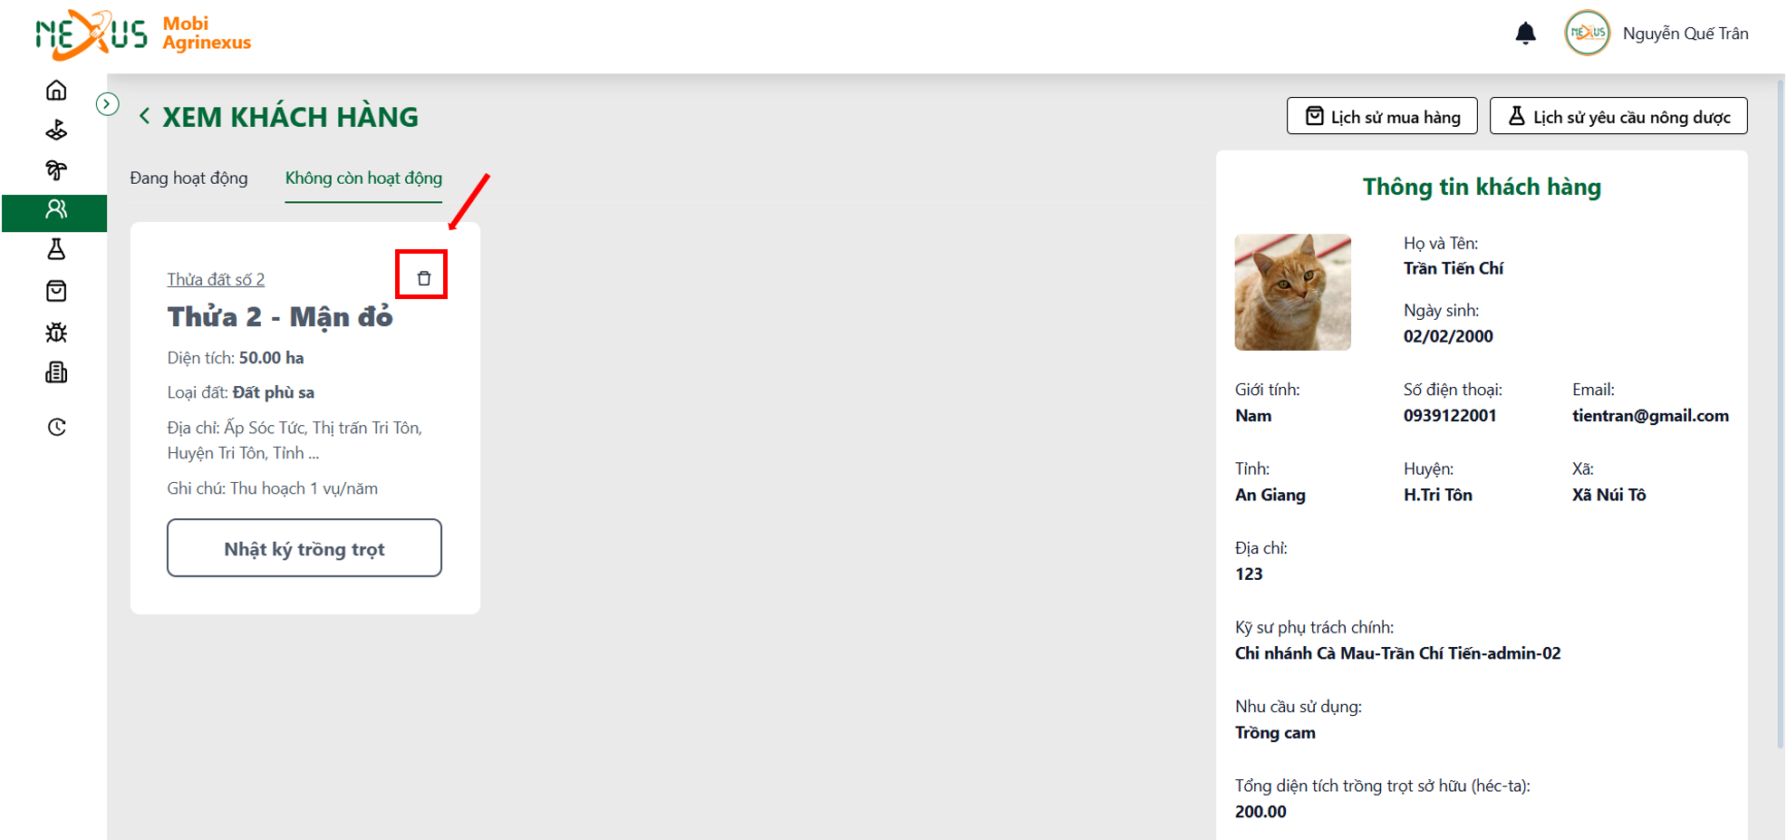Open the land plot icon in sidebar
This screenshot has height=840, width=1787.
coord(56,130)
